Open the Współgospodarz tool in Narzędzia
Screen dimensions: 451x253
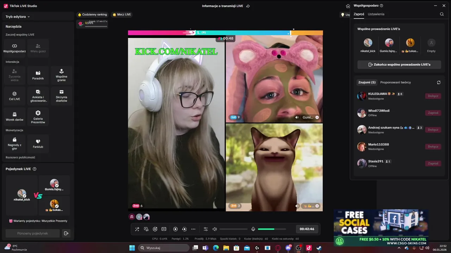tap(14, 48)
